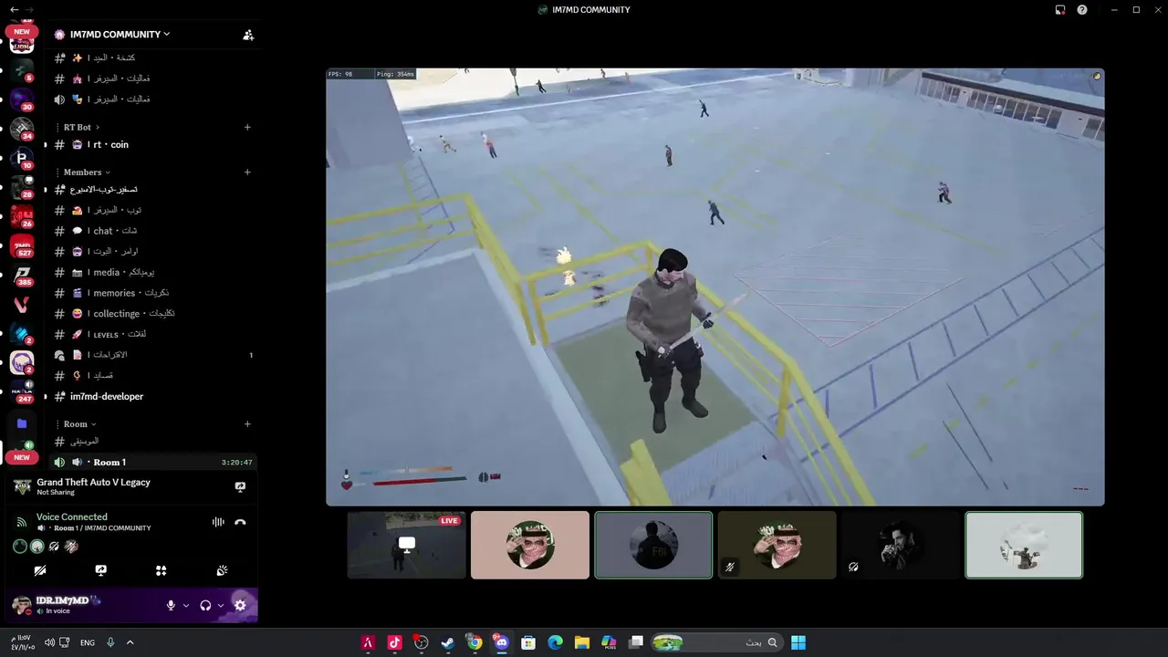Open TikTok from the taskbar
Viewport: 1168px width, 657px height.
394,642
